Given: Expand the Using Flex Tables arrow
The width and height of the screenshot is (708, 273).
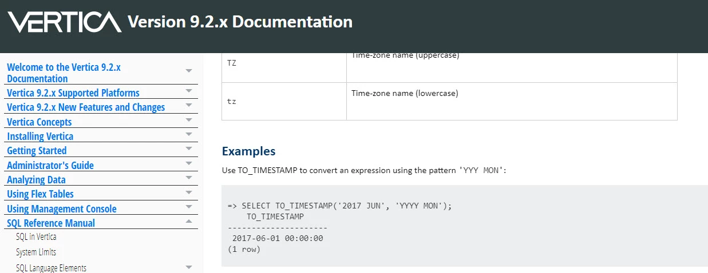Looking at the screenshot, I should pyautogui.click(x=189, y=192).
